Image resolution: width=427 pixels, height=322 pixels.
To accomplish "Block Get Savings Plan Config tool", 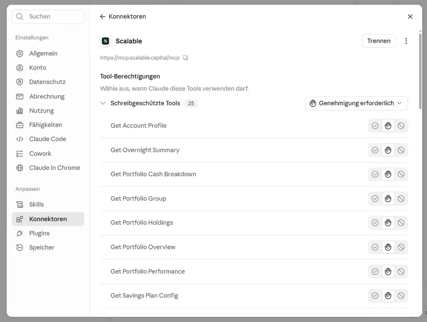I will pyautogui.click(x=401, y=296).
